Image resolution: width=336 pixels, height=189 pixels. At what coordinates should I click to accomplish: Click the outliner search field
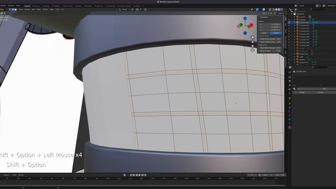(x=318, y=9)
